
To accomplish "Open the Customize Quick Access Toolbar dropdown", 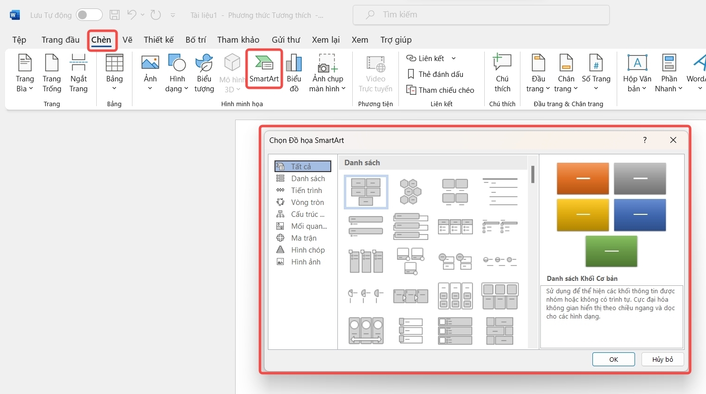I will (173, 15).
